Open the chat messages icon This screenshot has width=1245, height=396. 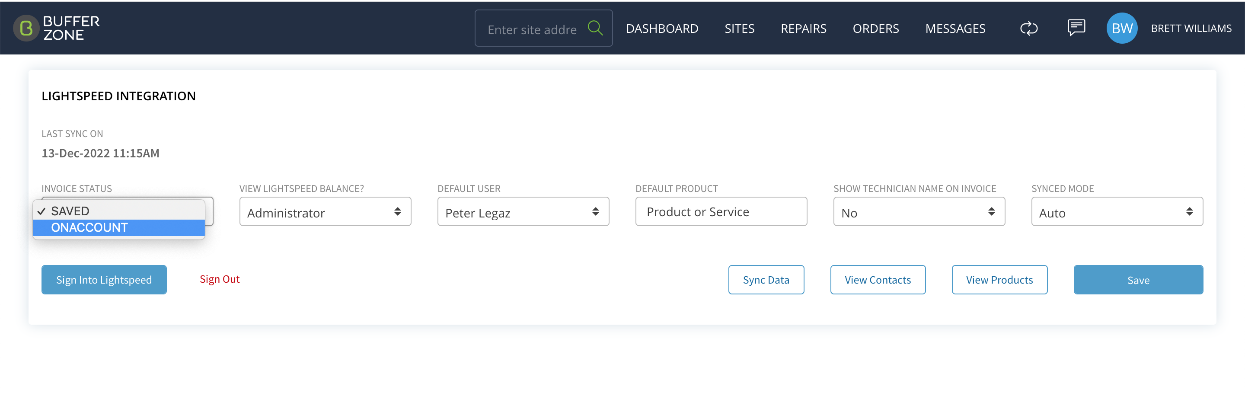click(1076, 28)
